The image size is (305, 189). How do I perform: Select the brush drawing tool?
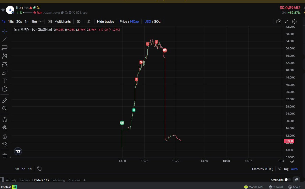(x=5, y=73)
